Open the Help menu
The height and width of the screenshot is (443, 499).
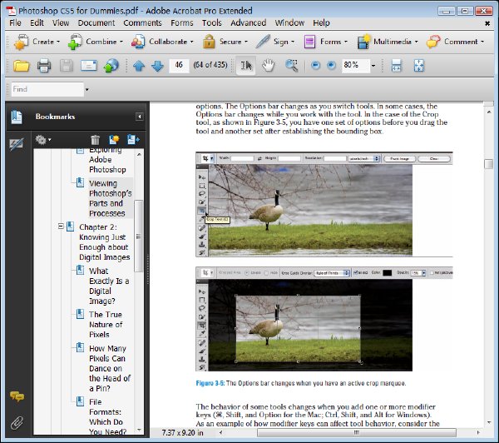[321, 23]
